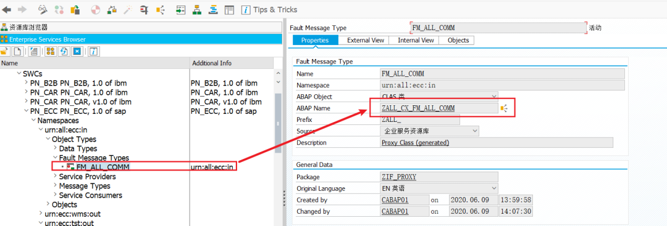Collapse the Namespaces node

point(33,121)
